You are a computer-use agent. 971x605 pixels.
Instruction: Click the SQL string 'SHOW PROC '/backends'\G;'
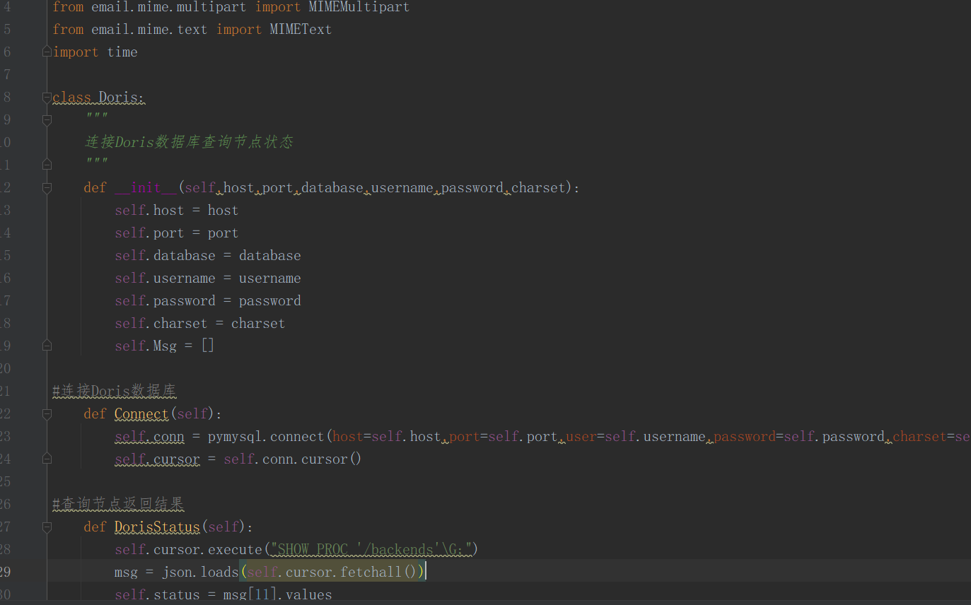tap(371, 549)
